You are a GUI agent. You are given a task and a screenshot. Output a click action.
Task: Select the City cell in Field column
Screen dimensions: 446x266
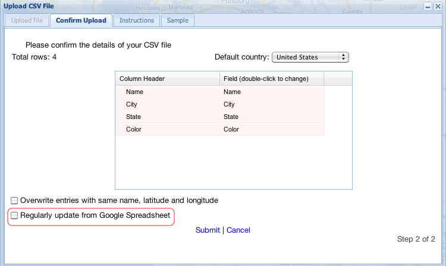click(x=272, y=104)
